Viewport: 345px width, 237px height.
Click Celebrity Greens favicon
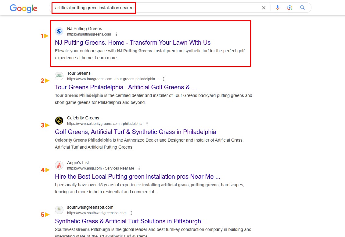[59, 121]
